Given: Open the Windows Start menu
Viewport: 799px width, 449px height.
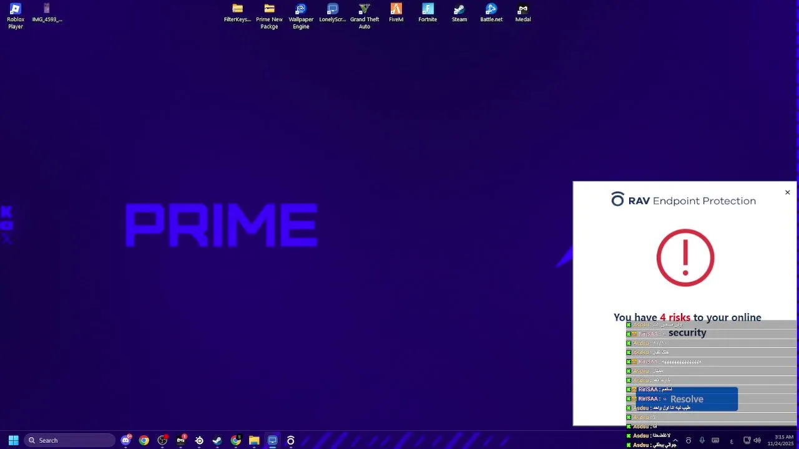Looking at the screenshot, I should (x=13, y=440).
